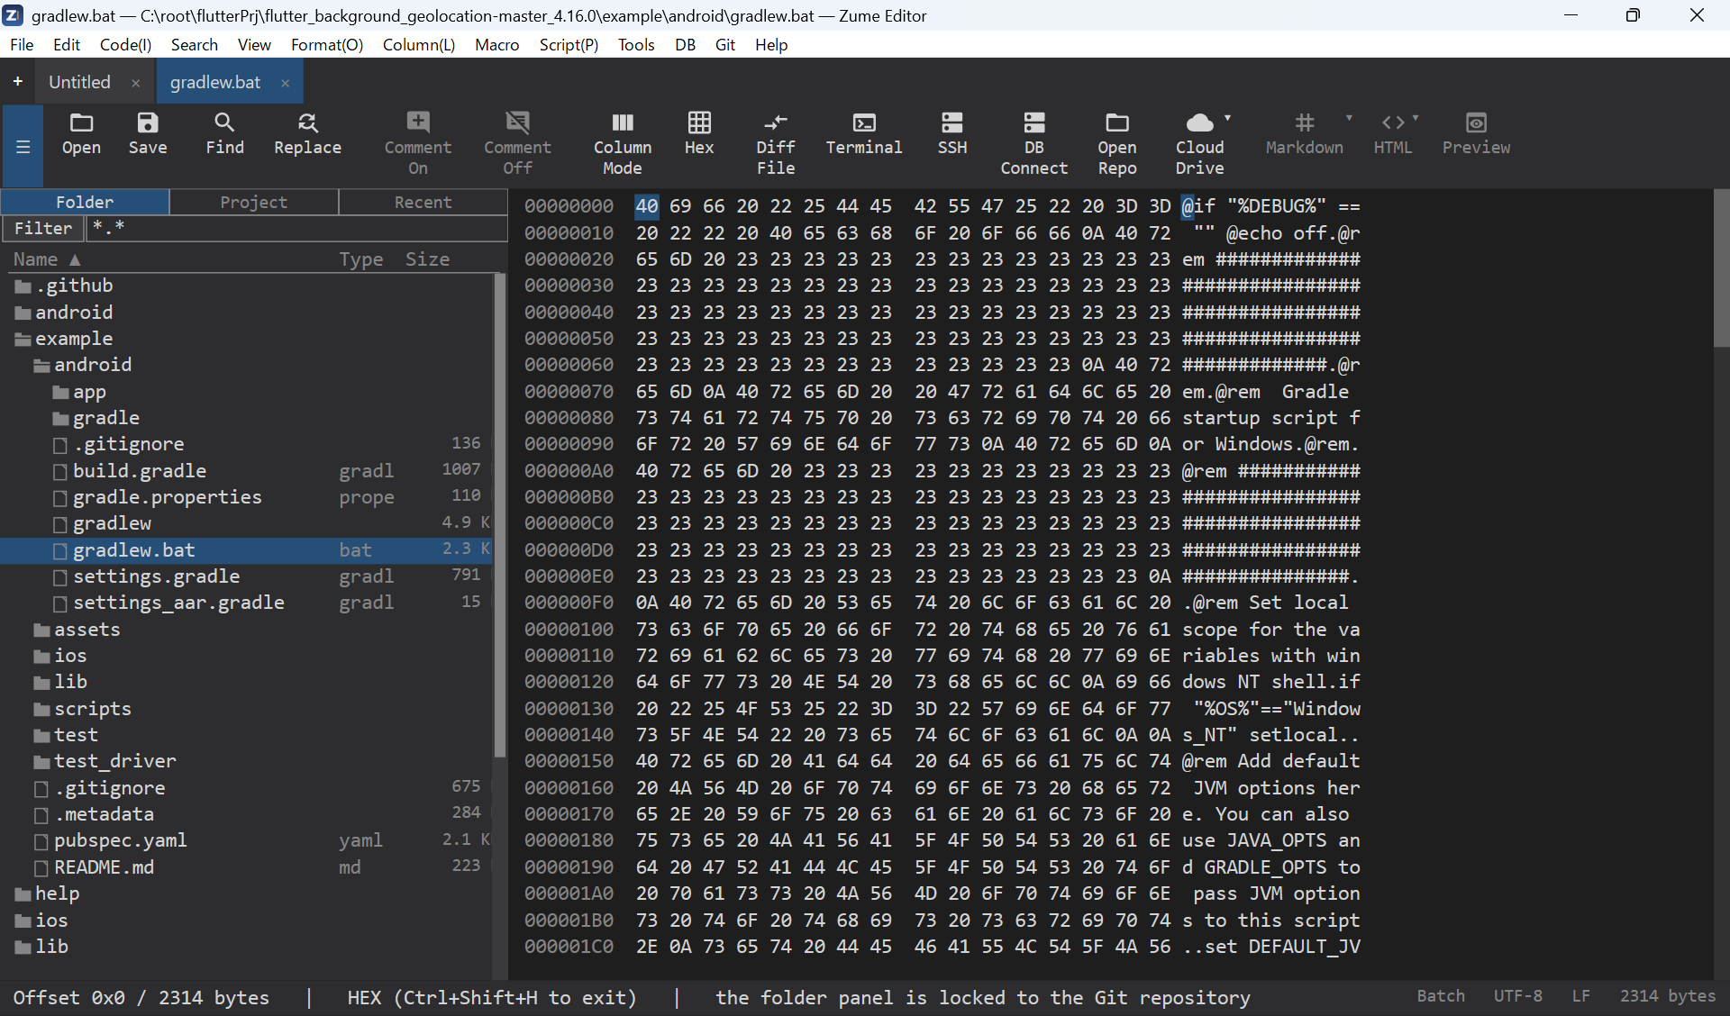Close the gradlew.bat tab

coord(286,83)
